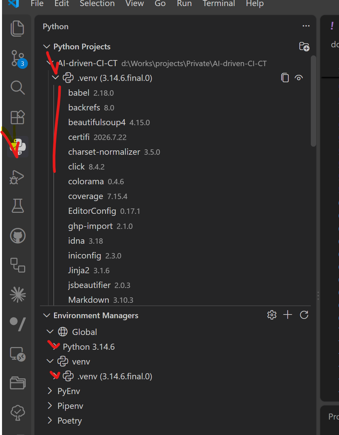The height and width of the screenshot is (435, 339).
Task: Select the EditorConfig 0.17.1 package
Action: 175,211
